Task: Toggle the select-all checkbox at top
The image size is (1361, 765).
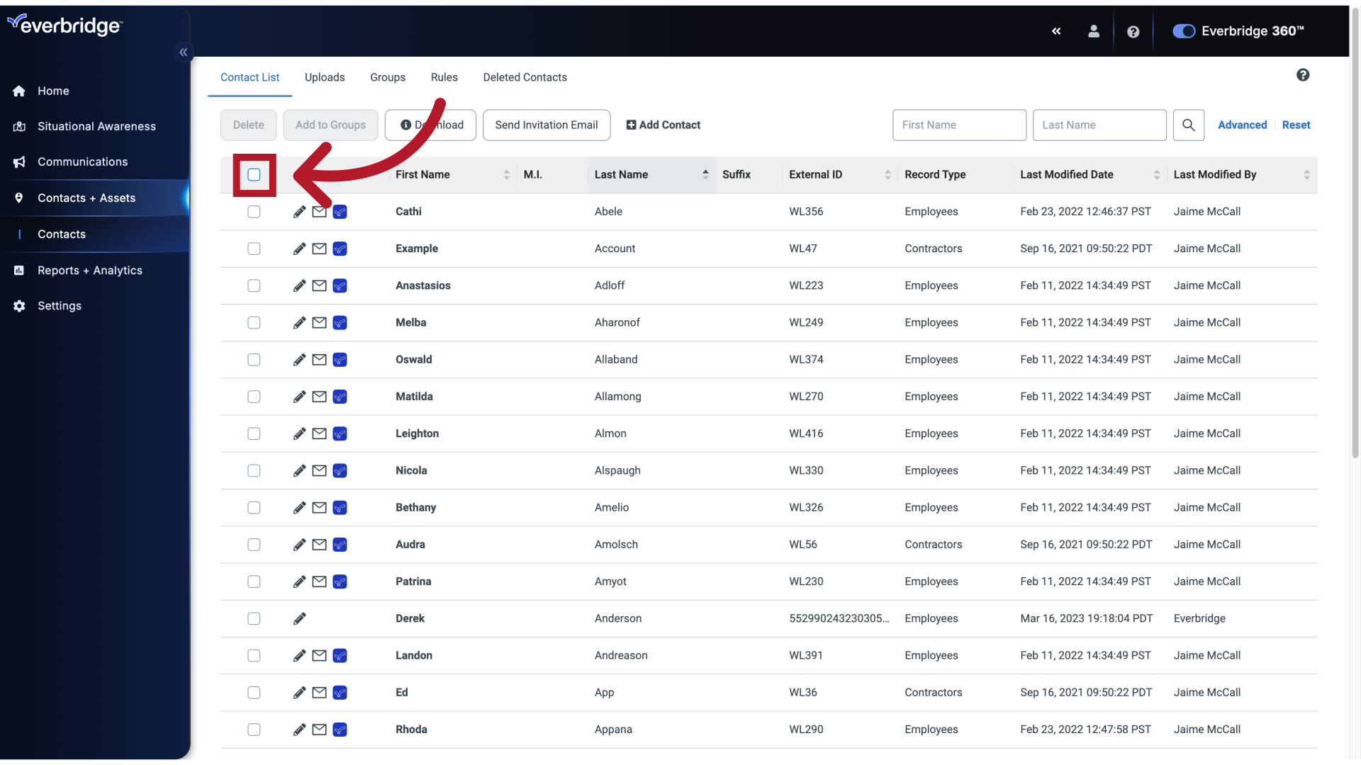Action: tap(254, 175)
